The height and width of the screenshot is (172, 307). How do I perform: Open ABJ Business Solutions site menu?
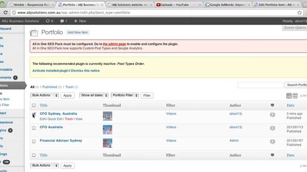click(20, 21)
